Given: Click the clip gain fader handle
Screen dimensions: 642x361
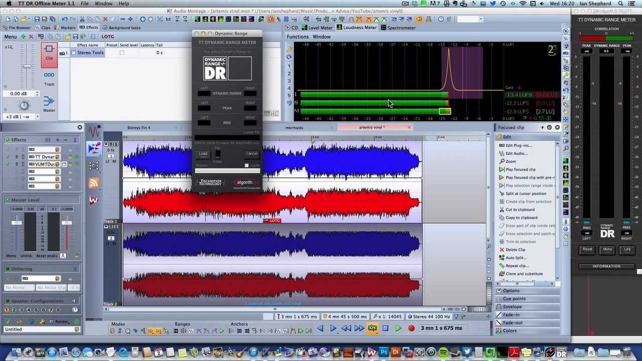Looking at the screenshot, I should pyautogui.click(x=27, y=66).
